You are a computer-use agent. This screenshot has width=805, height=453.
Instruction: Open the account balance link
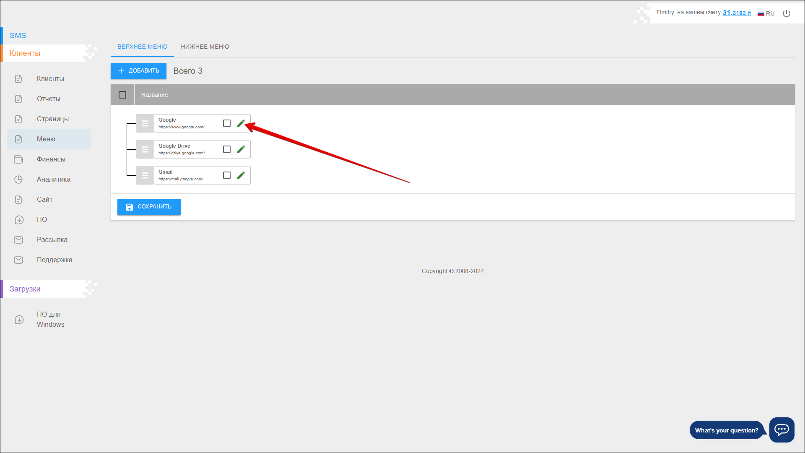click(736, 13)
